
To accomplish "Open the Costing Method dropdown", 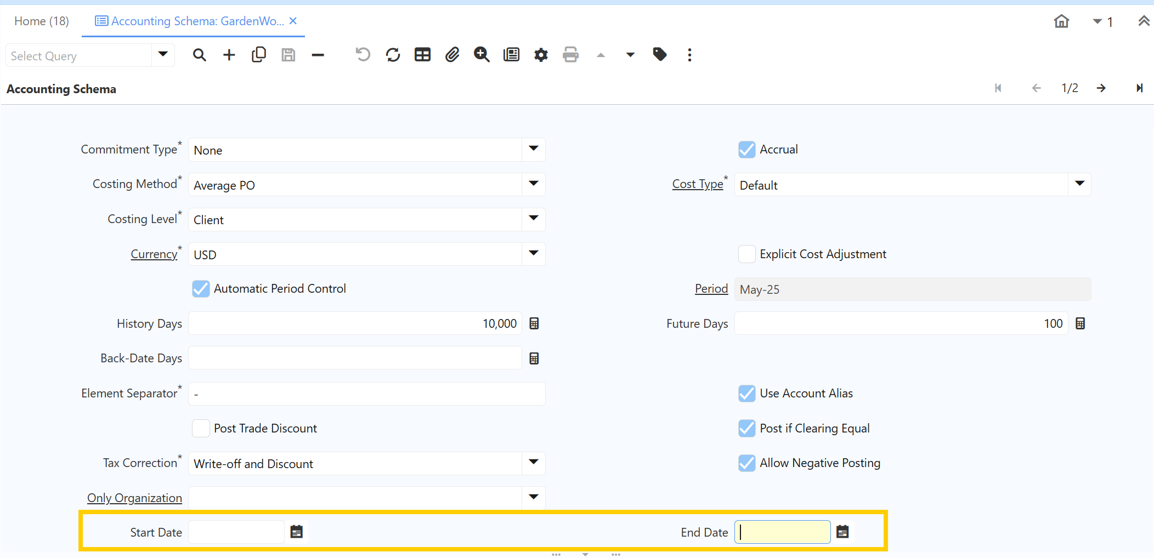I will click(x=533, y=185).
